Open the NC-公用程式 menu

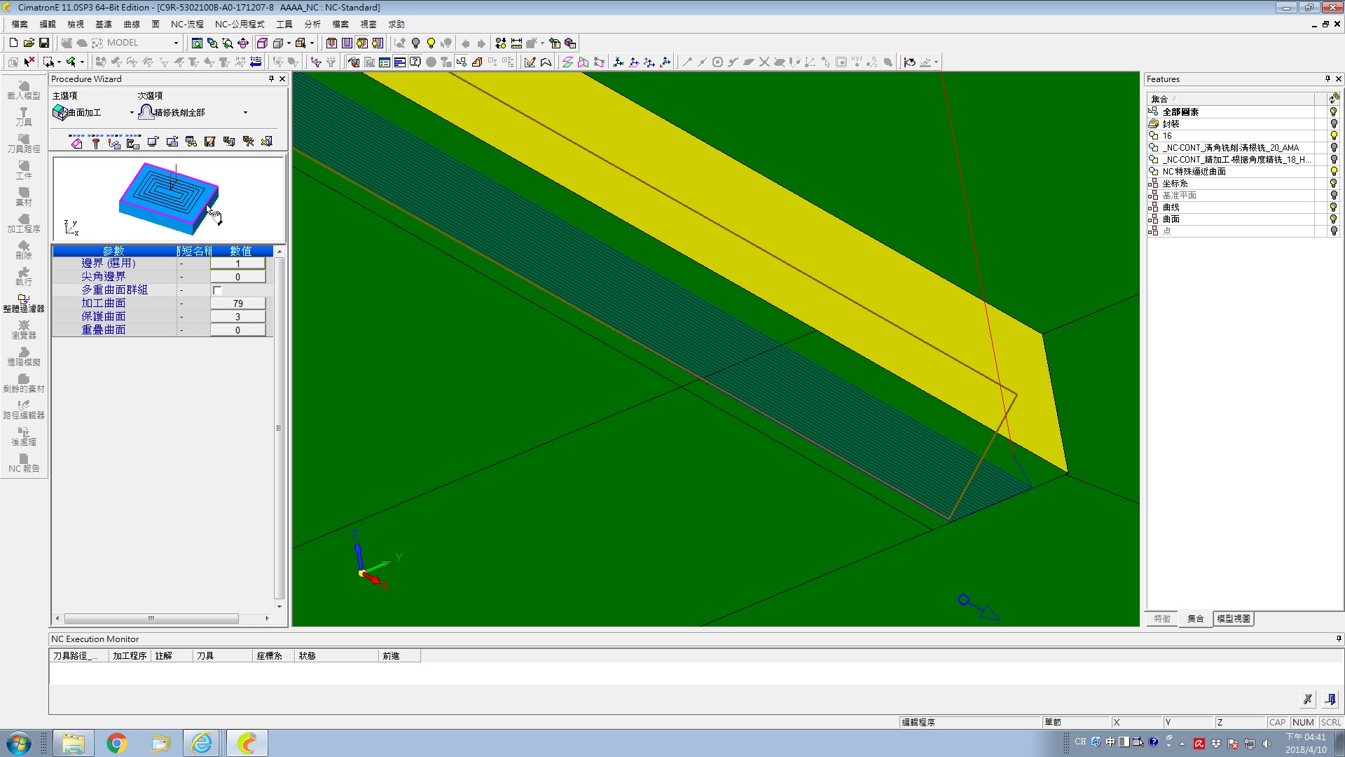240,24
